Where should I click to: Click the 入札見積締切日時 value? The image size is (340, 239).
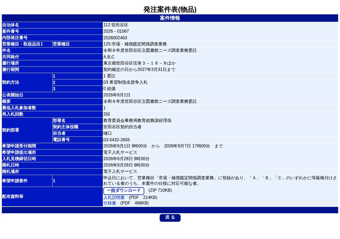tap(126, 159)
